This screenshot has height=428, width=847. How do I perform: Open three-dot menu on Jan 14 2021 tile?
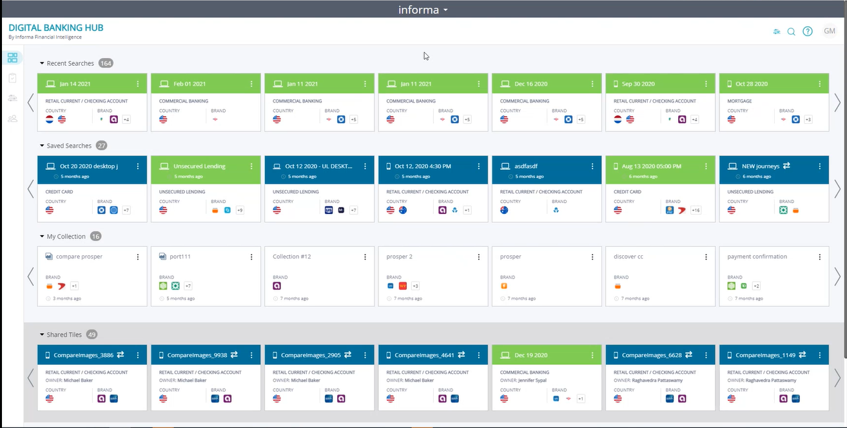138,84
